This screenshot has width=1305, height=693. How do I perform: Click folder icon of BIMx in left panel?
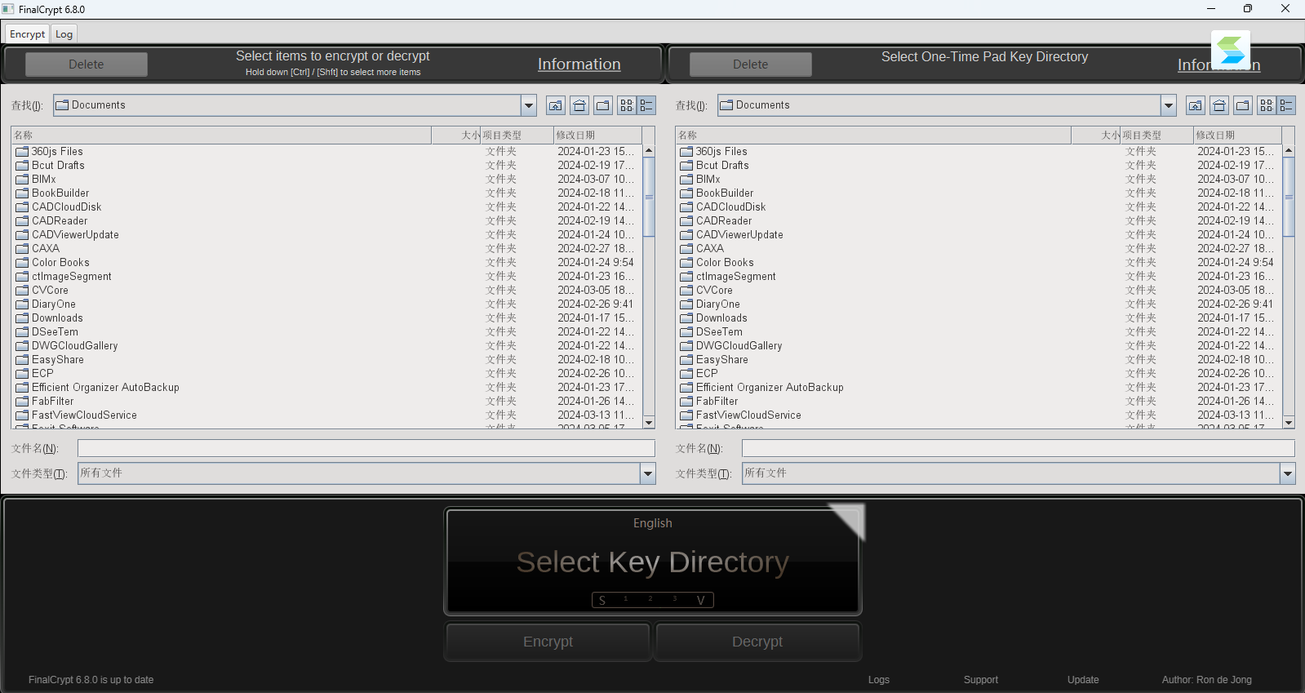[22, 180]
